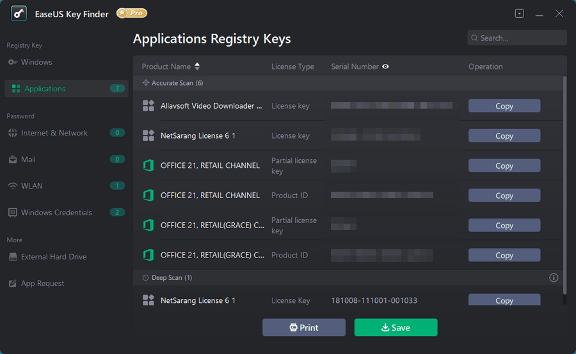Click the Applications grid icon in sidebar
The width and height of the screenshot is (576, 354).
click(16, 88)
